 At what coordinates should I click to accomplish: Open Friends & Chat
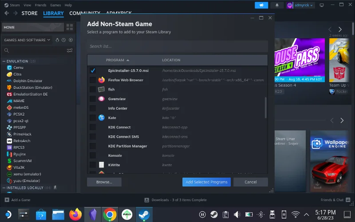335,200
